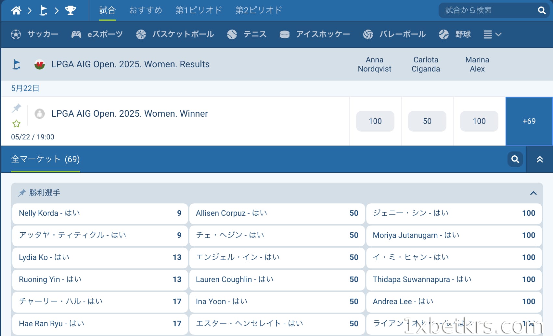Select チャーリー・ハル - はい at 17
This screenshot has width=553, height=336.
pos(100,302)
